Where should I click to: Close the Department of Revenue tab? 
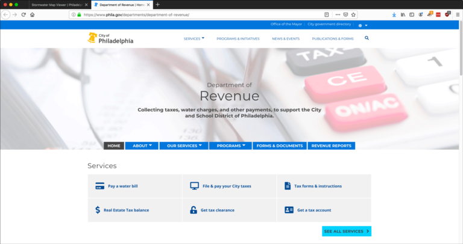click(148, 5)
